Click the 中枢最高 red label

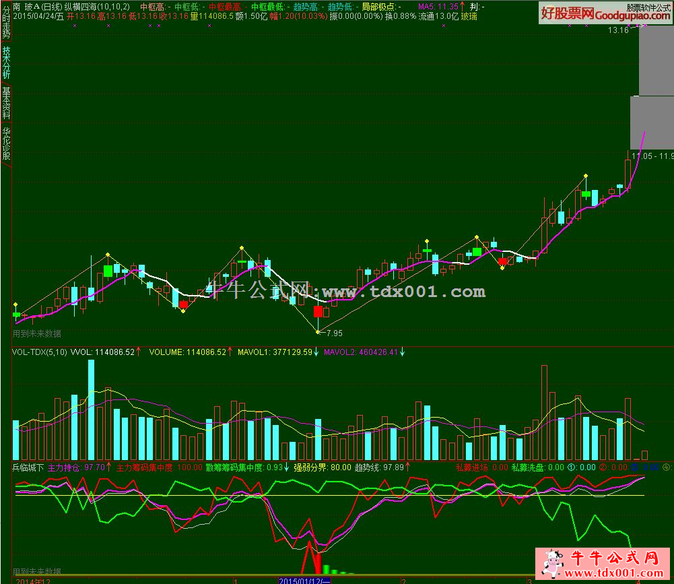[225, 7]
